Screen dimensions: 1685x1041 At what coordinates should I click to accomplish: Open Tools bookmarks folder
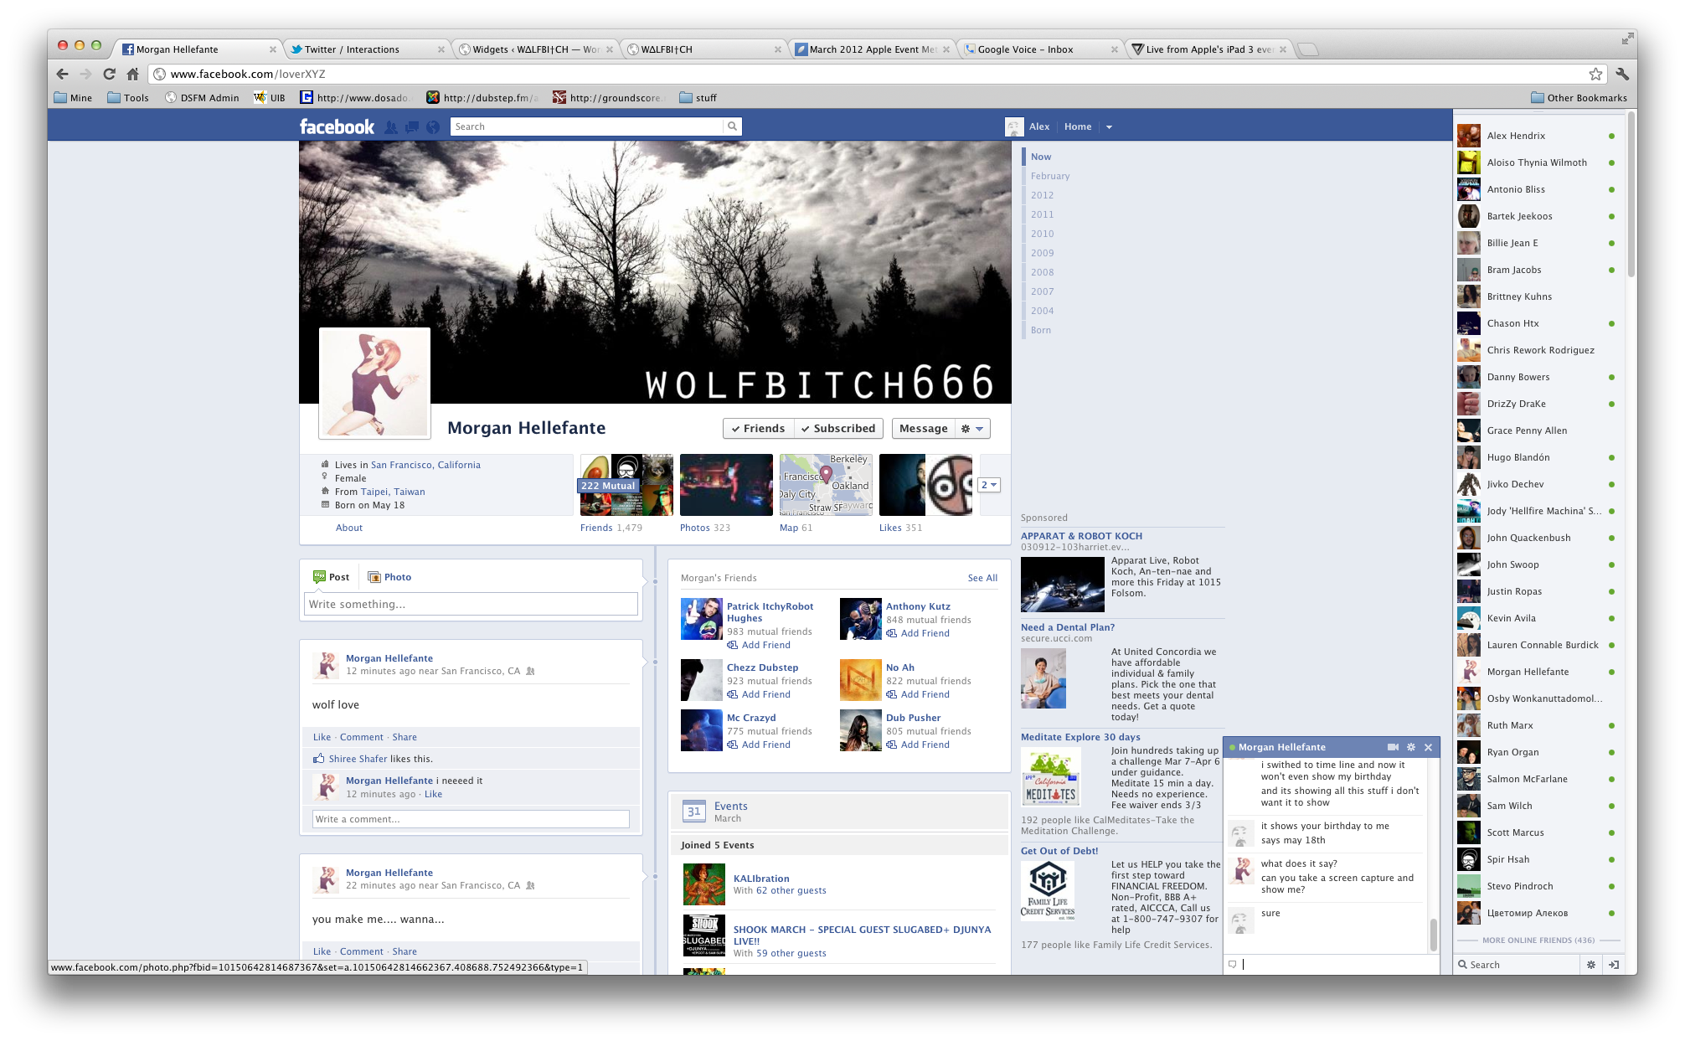click(128, 97)
